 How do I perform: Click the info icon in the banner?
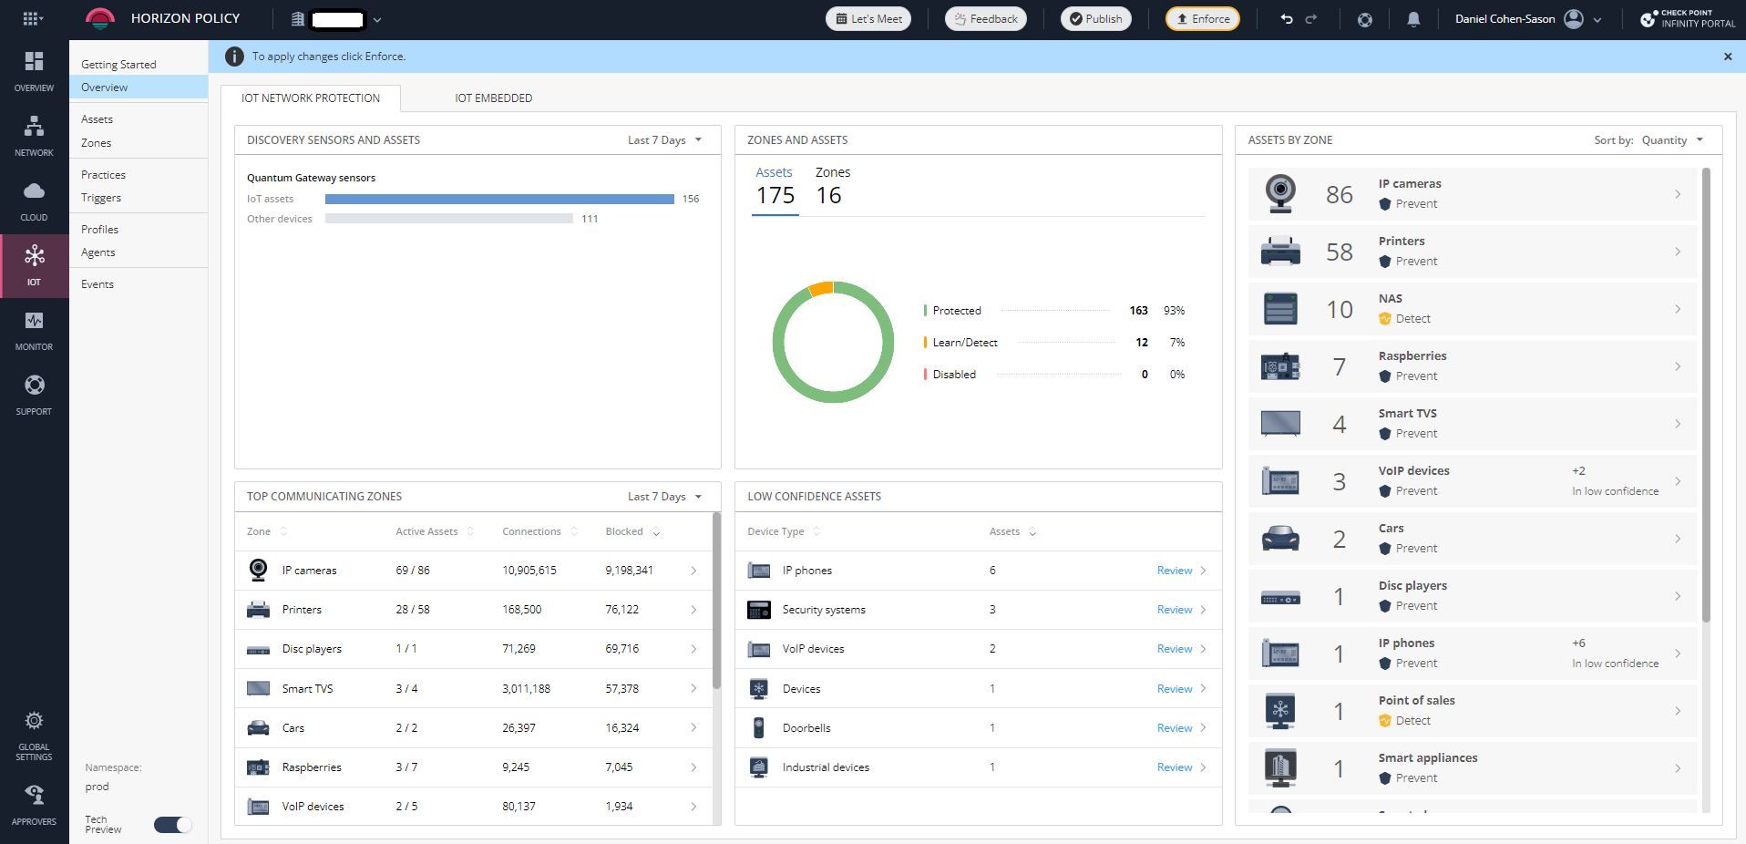coord(234,57)
